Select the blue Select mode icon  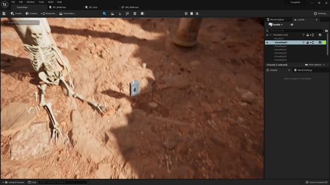click(105, 14)
